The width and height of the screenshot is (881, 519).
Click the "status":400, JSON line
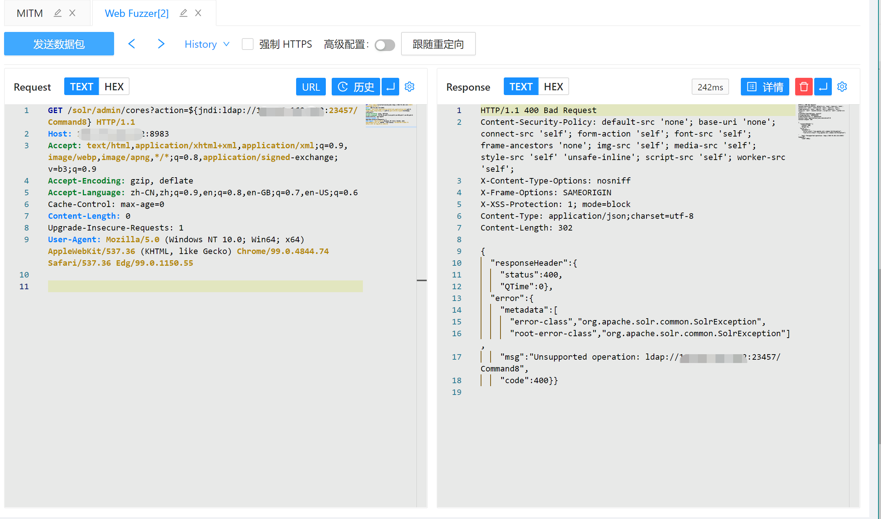point(531,275)
